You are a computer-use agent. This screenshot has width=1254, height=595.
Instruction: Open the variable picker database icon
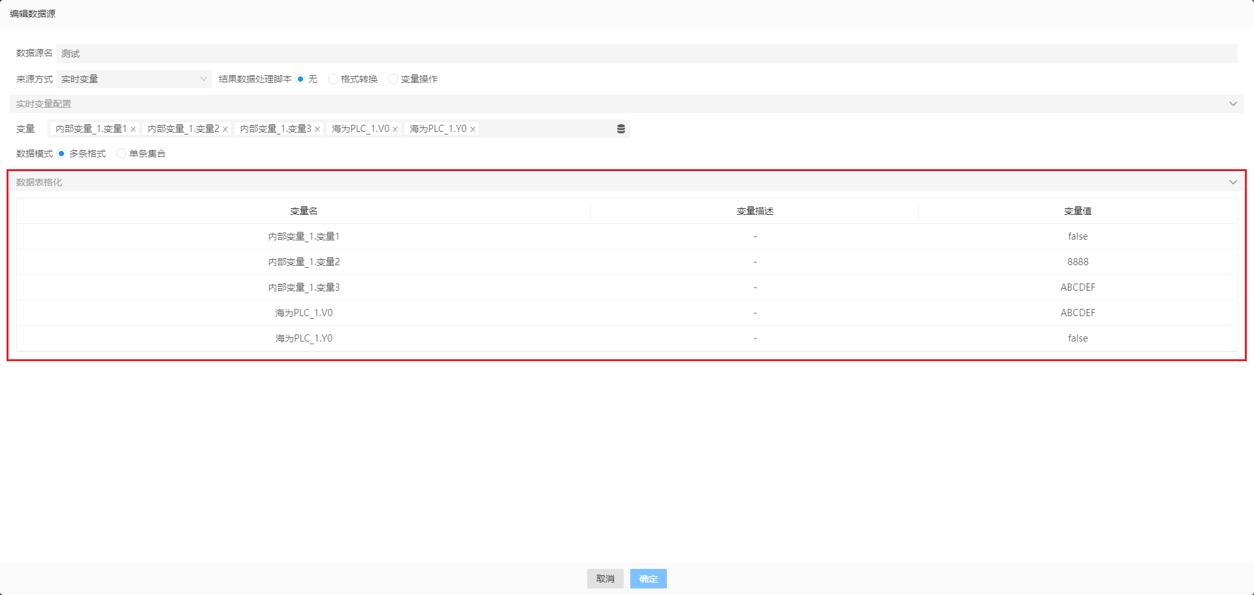pyautogui.click(x=620, y=129)
